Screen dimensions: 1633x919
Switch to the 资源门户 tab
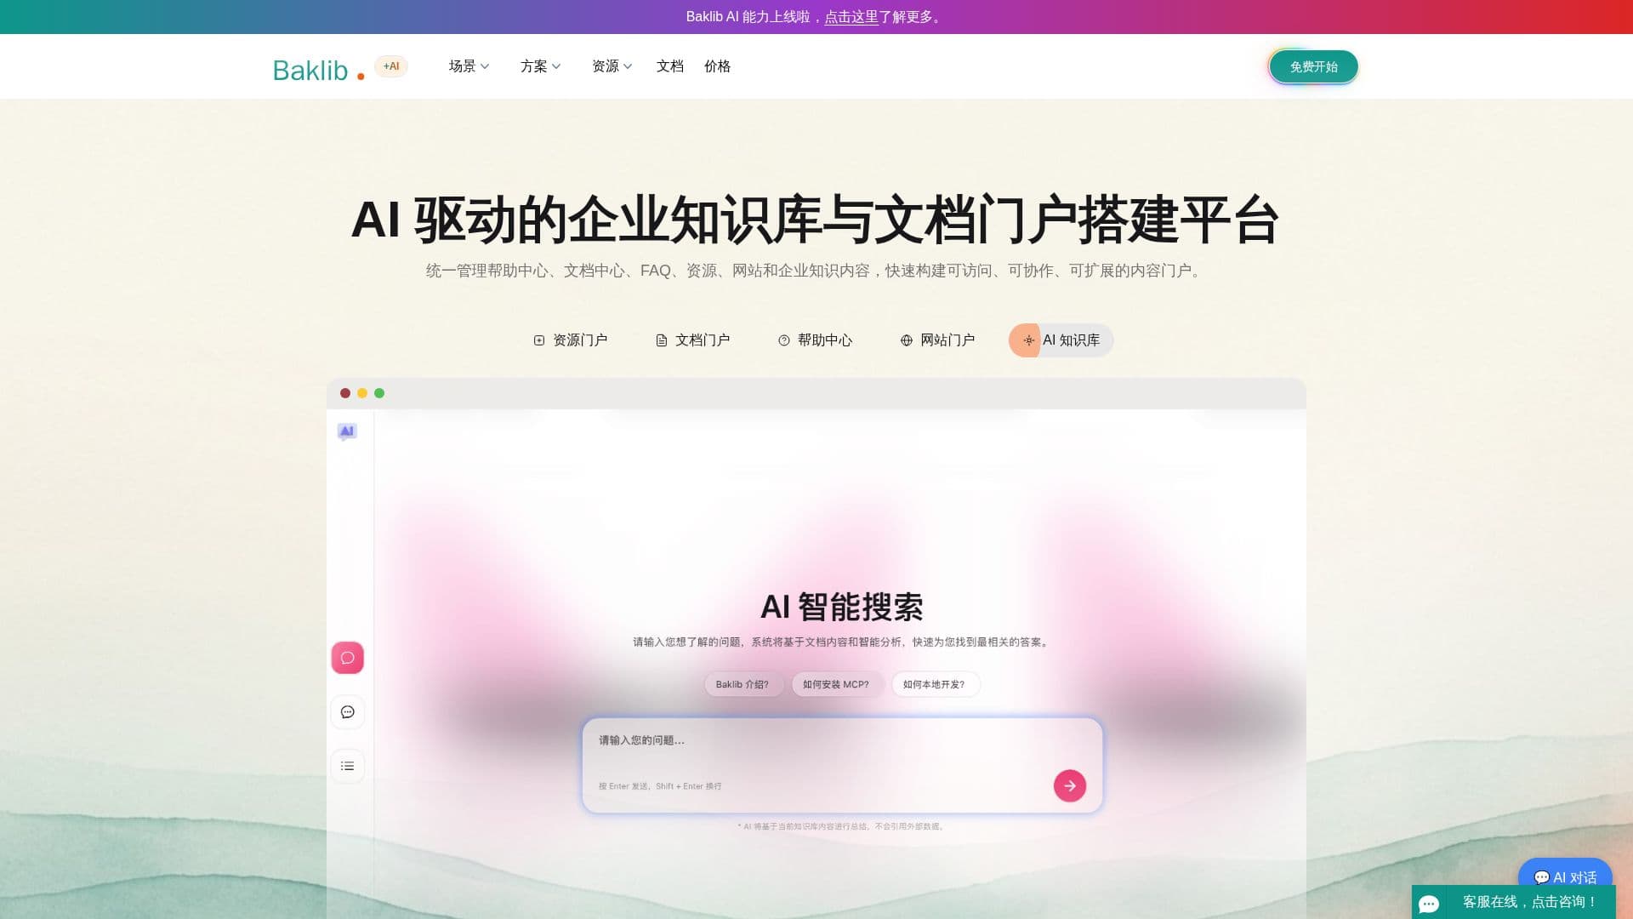coord(571,340)
